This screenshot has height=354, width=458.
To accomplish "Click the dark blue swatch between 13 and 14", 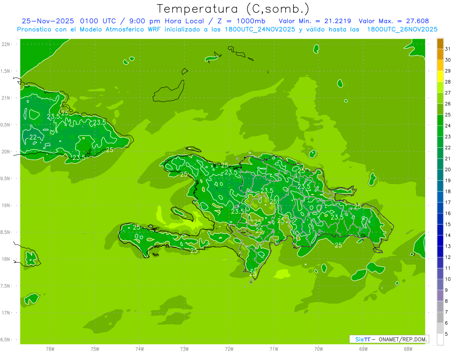I will 440,241.
